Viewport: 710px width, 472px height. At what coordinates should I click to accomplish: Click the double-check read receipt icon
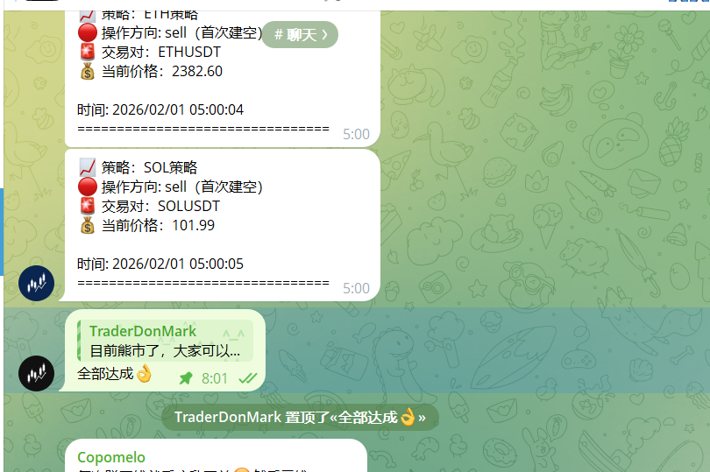pos(248,378)
